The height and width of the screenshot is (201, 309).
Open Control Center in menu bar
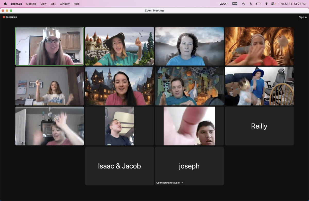click(x=273, y=4)
